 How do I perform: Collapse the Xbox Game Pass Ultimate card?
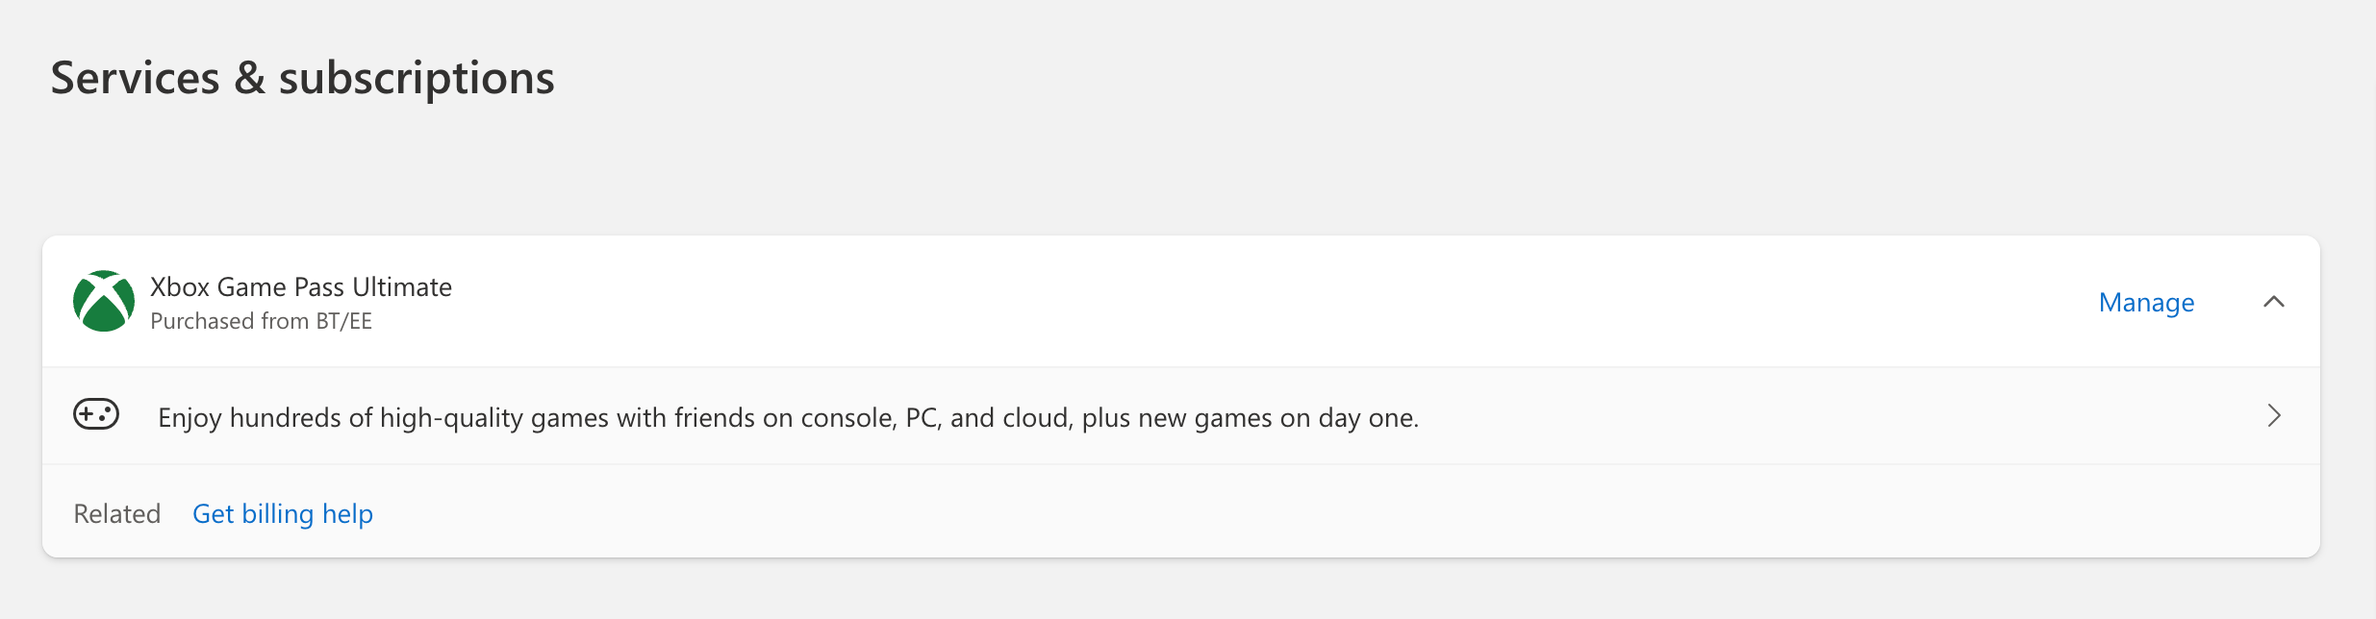coord(2274,302)
